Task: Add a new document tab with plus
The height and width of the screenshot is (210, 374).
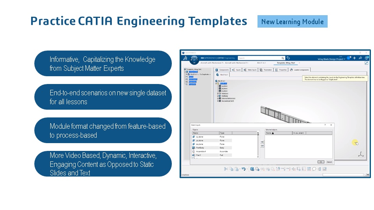Action: pyautogui.click(x=299, y=63)
